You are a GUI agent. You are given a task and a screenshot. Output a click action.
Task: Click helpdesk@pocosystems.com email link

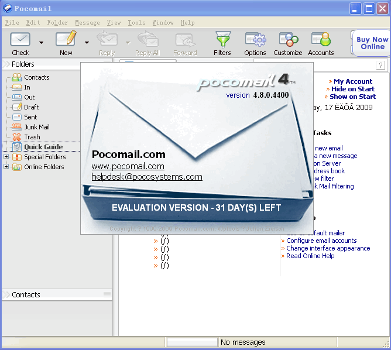coord(147,177)
